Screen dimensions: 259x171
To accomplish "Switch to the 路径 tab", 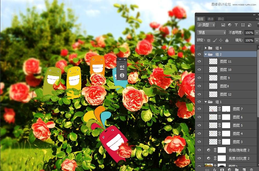I will tap(221, 19).
